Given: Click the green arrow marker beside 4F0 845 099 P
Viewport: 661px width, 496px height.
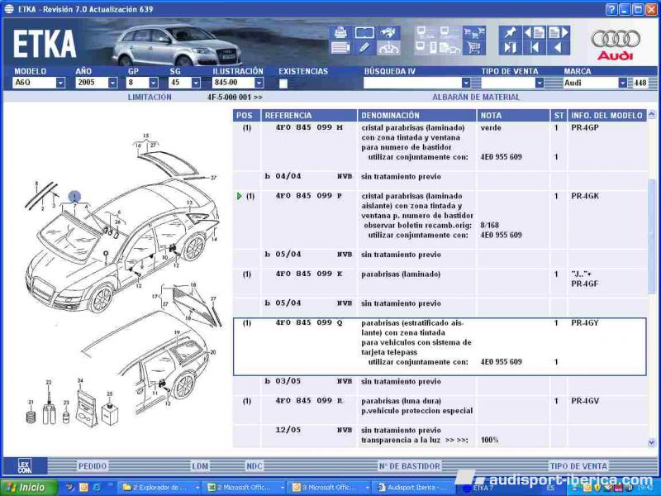Looking at the screenshot, I should pos(240,196).
